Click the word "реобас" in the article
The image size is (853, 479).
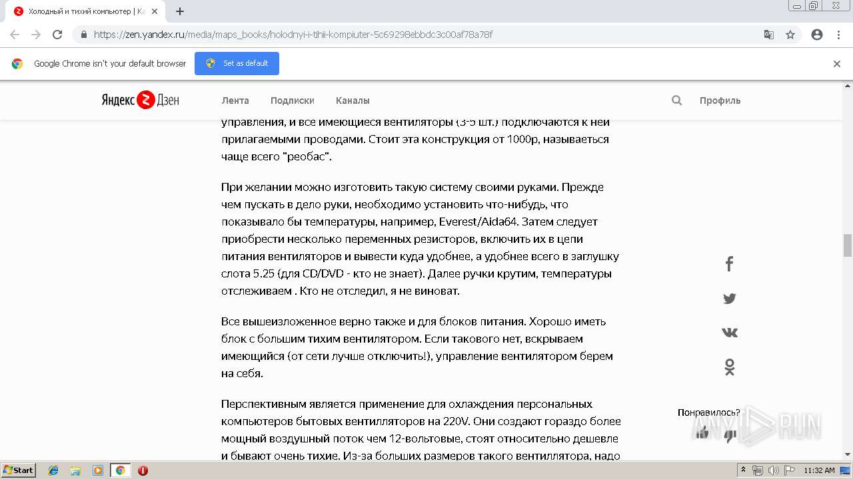(307, 157)
